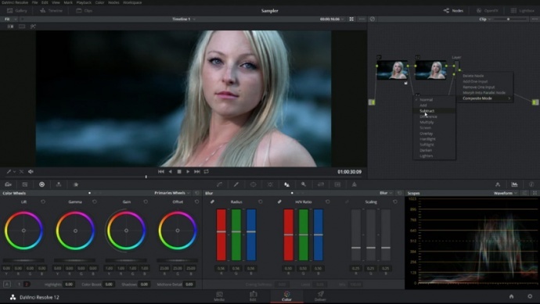Switch to the Edit page
540x304 pixels.
coord(253,296)
